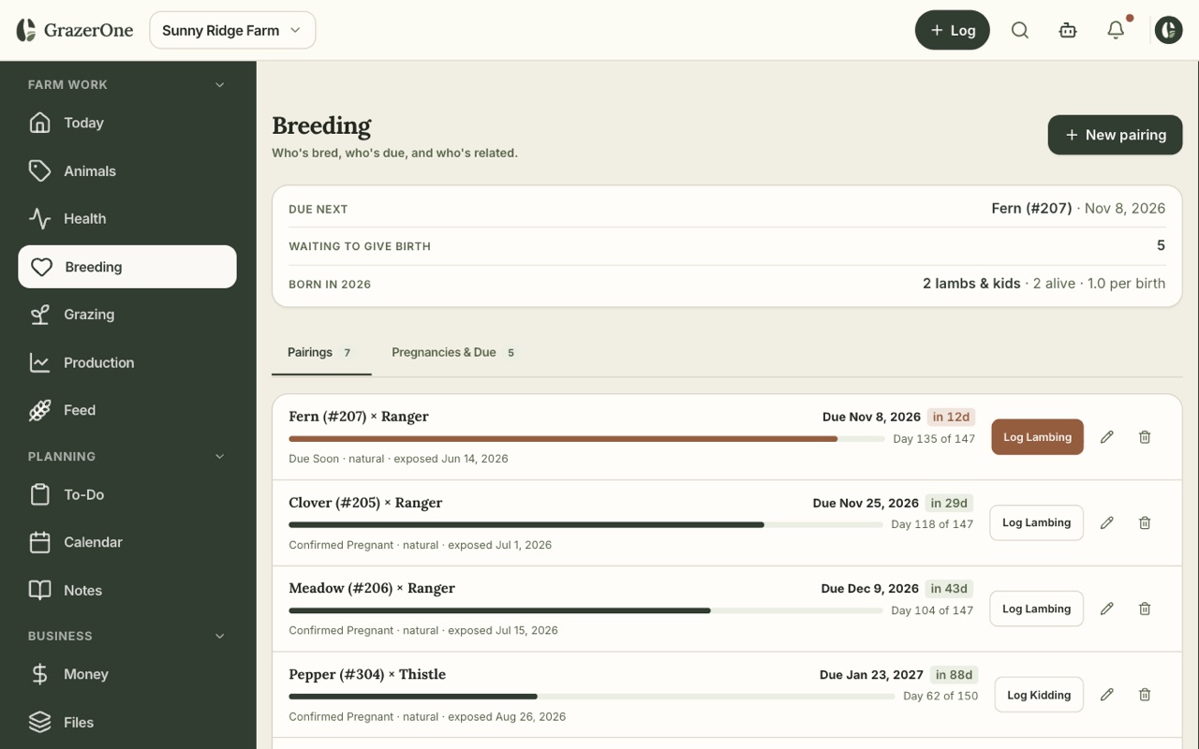
Task: Delete the Meadow (#206) × Ranger pairing
Action: pos(1145,609)
